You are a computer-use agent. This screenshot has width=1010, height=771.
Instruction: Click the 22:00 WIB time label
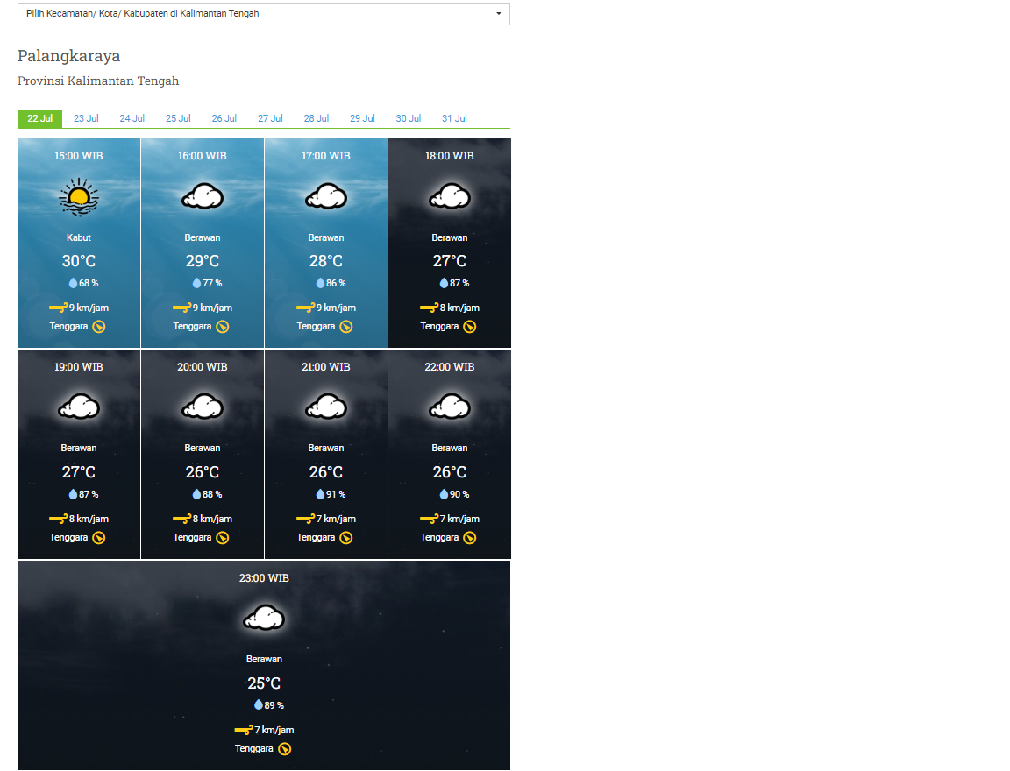tap(450, 367)
